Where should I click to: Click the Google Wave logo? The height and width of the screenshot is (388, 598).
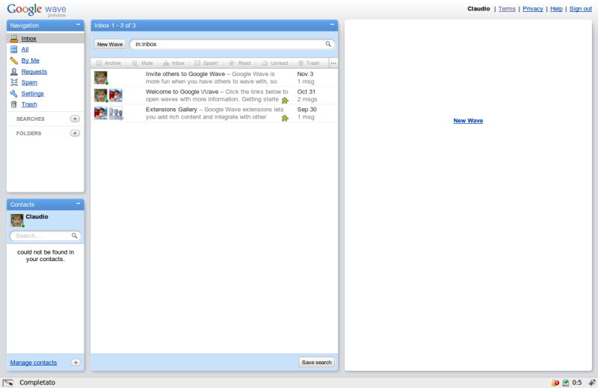(x=37, y=10)
